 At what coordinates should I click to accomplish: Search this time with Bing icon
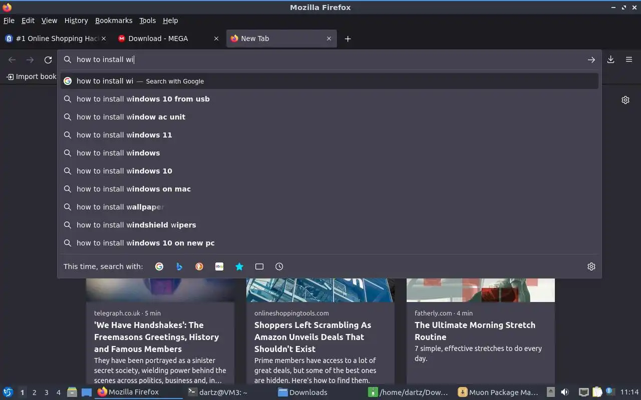pyautogui.click(x=179, y=266)
